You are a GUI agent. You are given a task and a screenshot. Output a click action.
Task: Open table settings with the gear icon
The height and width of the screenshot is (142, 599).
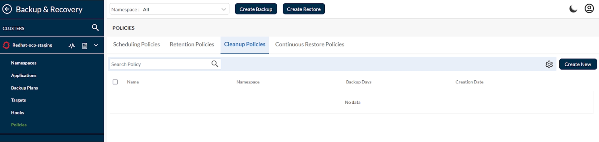(x=549, y=64)
